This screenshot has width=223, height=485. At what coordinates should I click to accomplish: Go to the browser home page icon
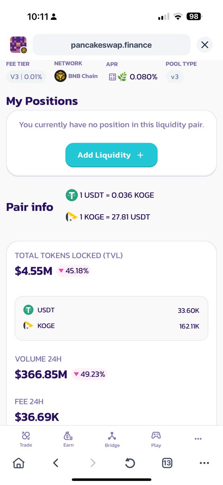coord(19,463)
